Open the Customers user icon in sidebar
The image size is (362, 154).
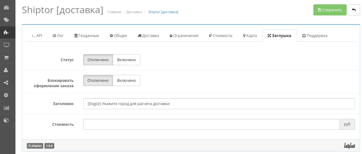[6, 70]
